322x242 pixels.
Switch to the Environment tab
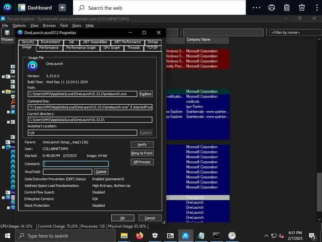tap(50, 42)
